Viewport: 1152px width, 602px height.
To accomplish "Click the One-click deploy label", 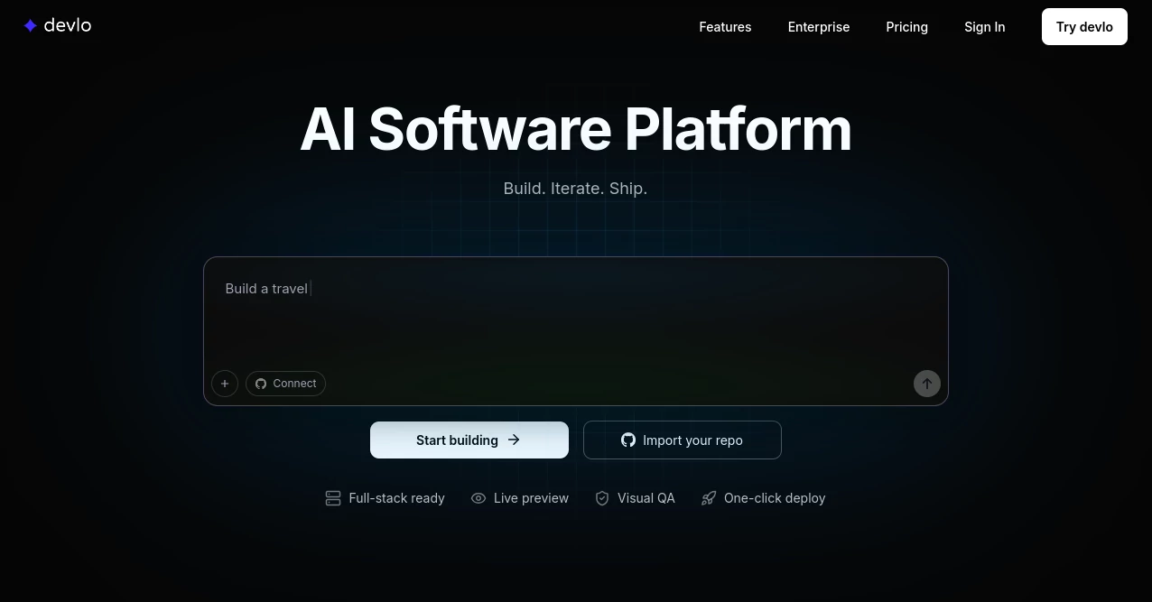I will pyautogui.click(x=775, y=498).
